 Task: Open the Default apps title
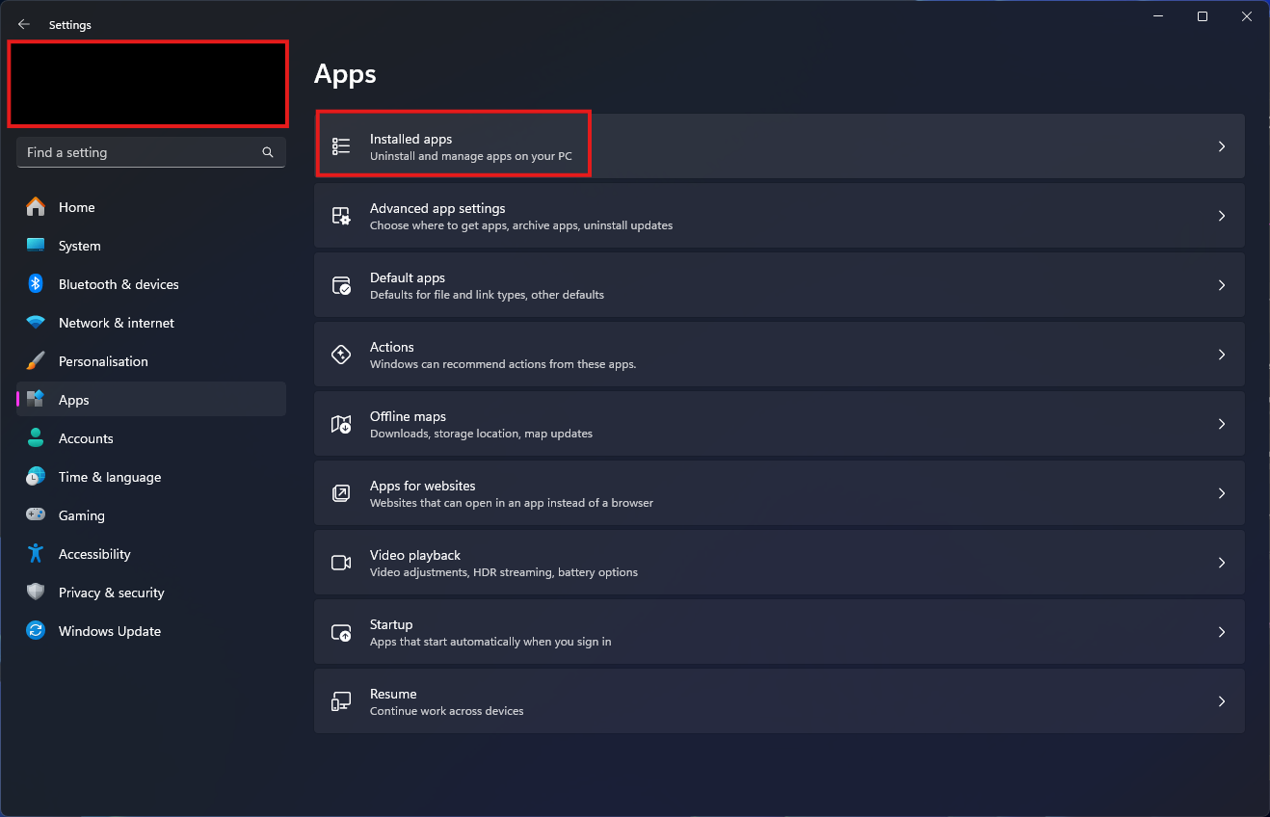[x=408, y=277]
